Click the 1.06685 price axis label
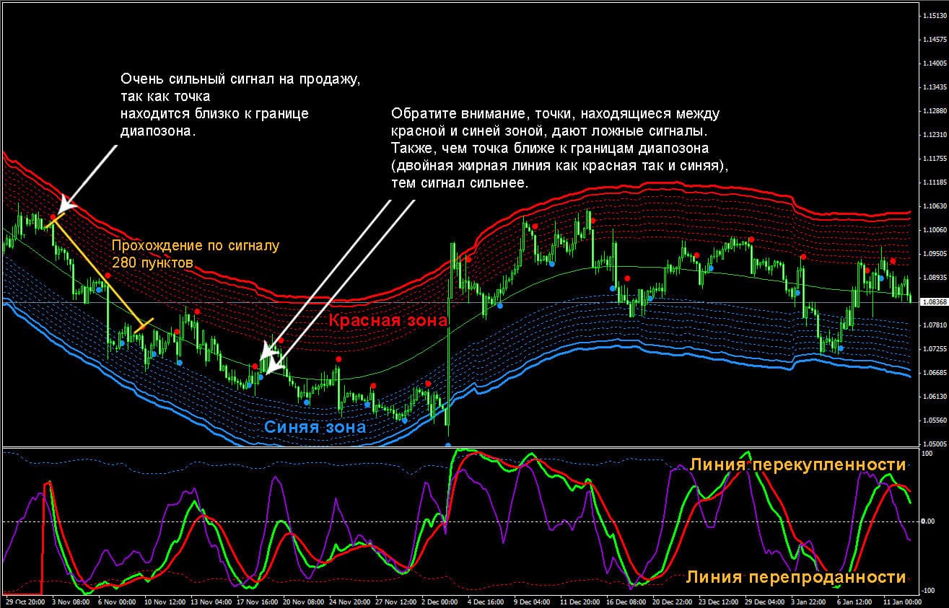949x608 pixels. (934, 373)
